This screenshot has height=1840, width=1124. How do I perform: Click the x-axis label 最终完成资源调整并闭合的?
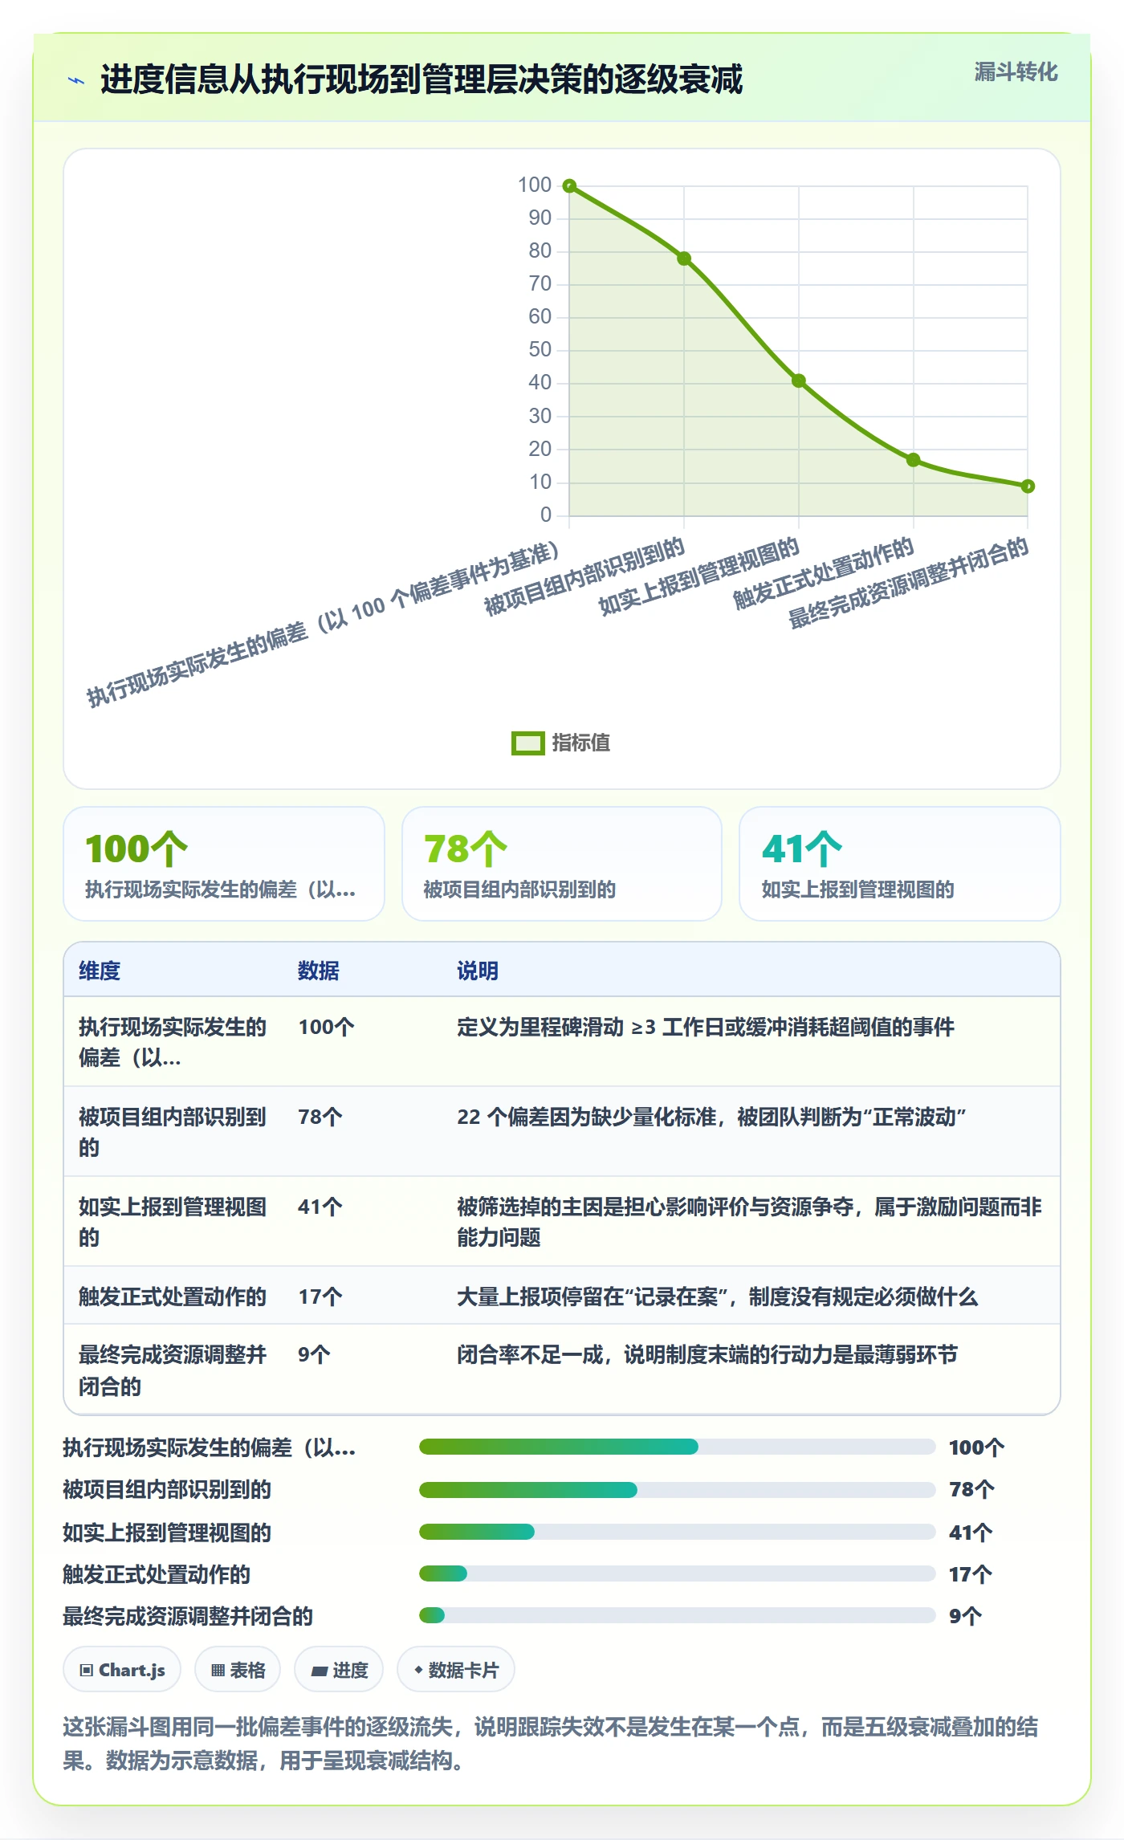909,583
